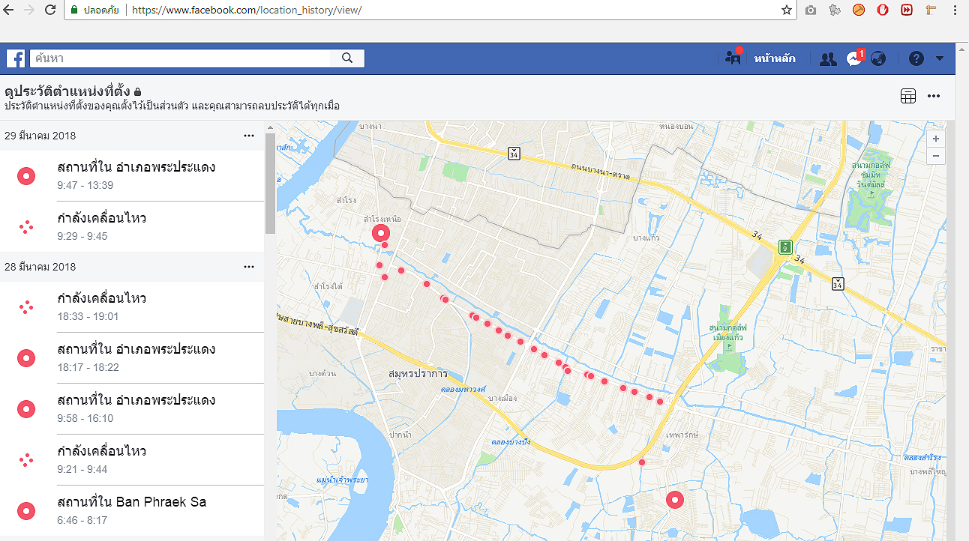Click the camera extension icon
This screenshot has width=969, height=541.
point(811,10)
